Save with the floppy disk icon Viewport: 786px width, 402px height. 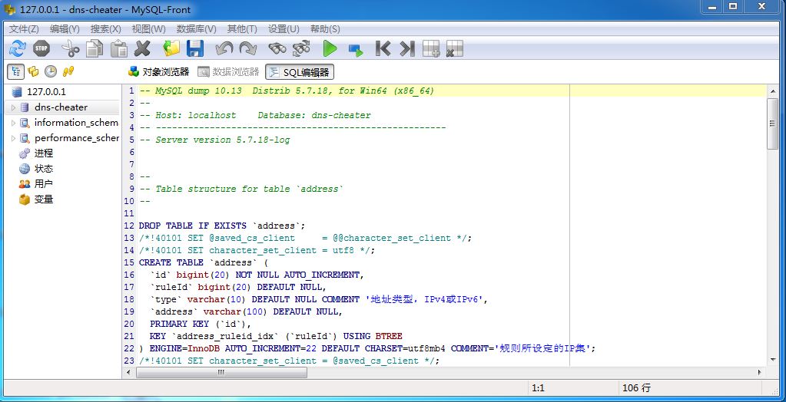click(x=195, y=48)
